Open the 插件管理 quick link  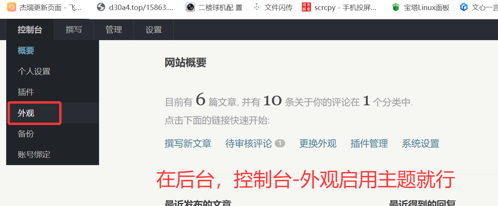[369, 144]
